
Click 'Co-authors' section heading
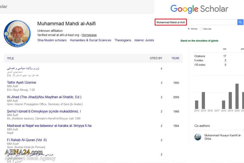(202, 126)
